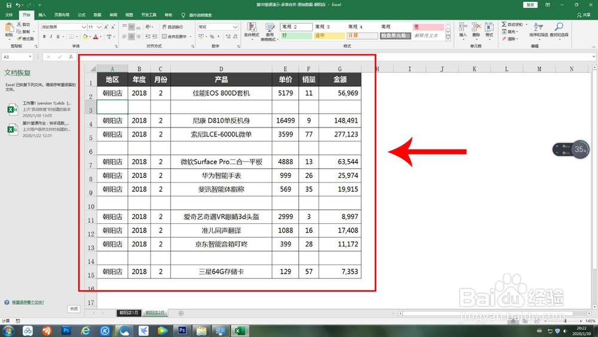The height and width of the screenshot is (337, 598).
Task: Click the increase decimal icon
Action: [228, 37]
